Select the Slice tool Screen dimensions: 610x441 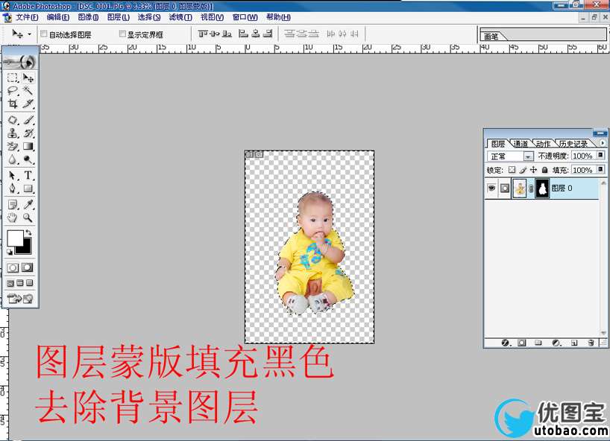[x=28, y=104]
